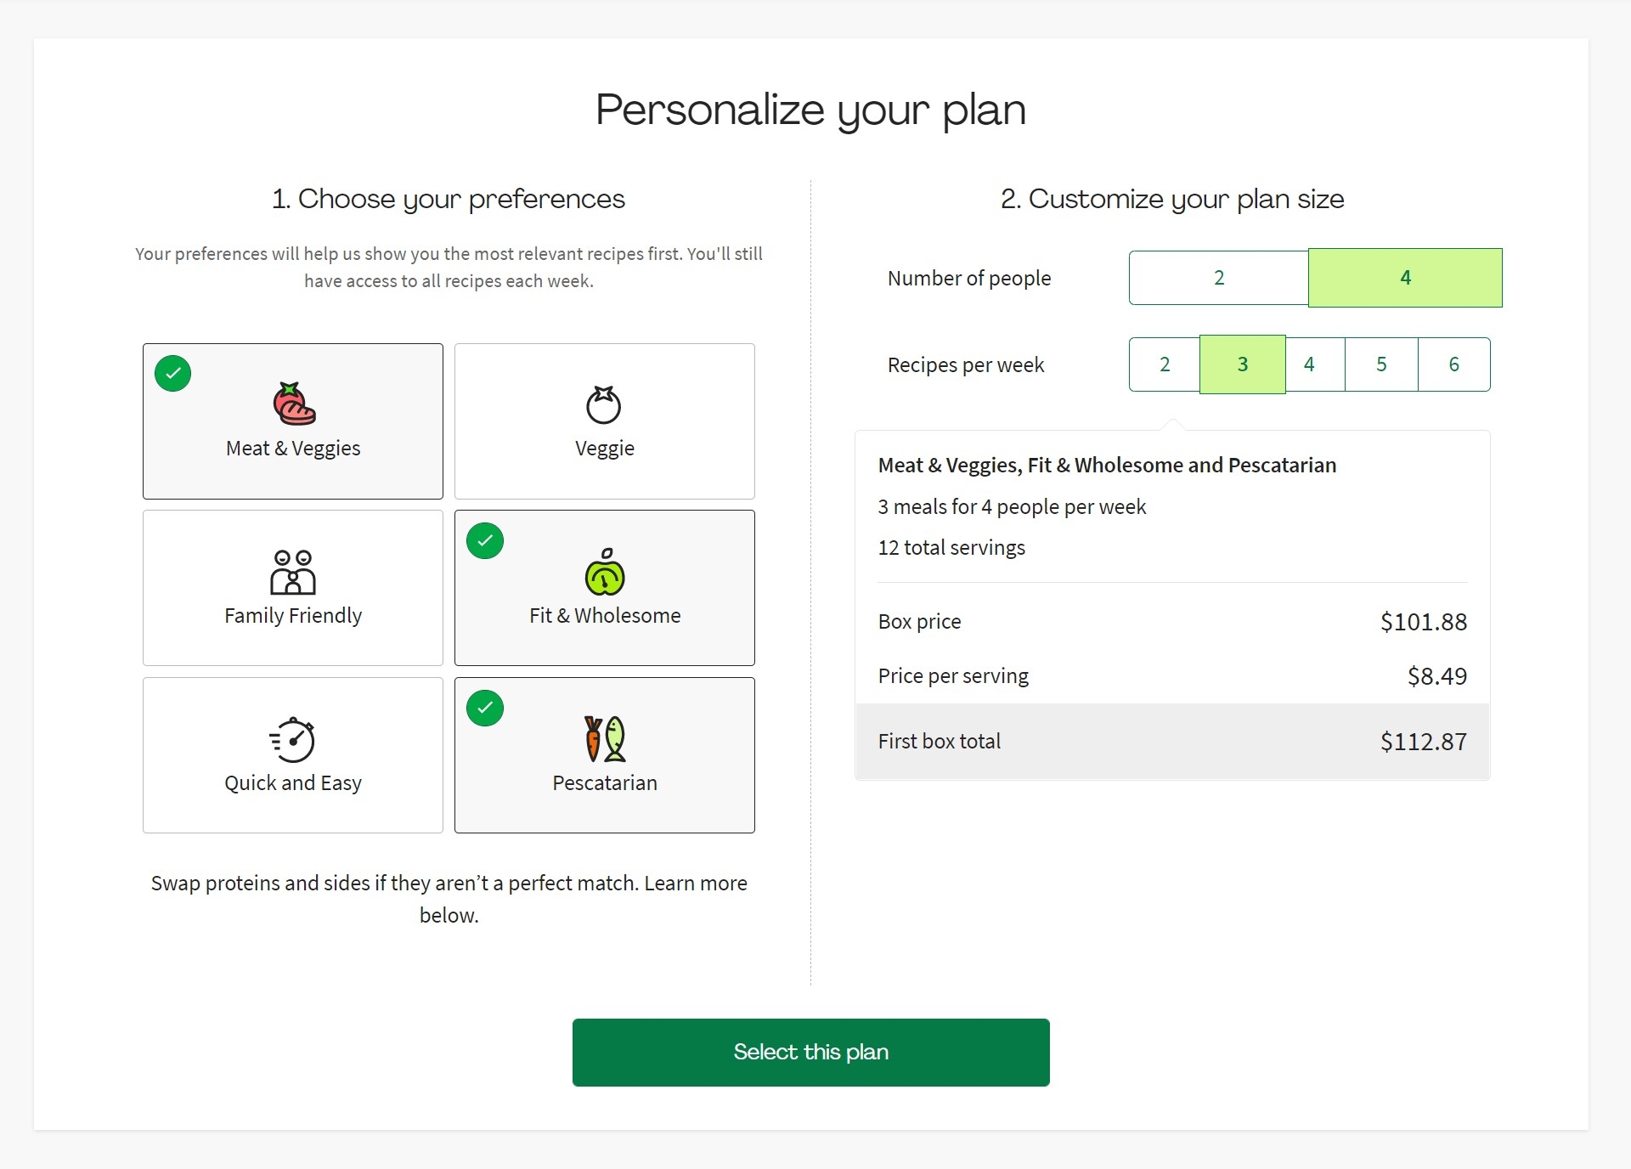Select 2 people for the plan
This screenshot has width=1631, height=1169.
click(x=1218, y=277)
